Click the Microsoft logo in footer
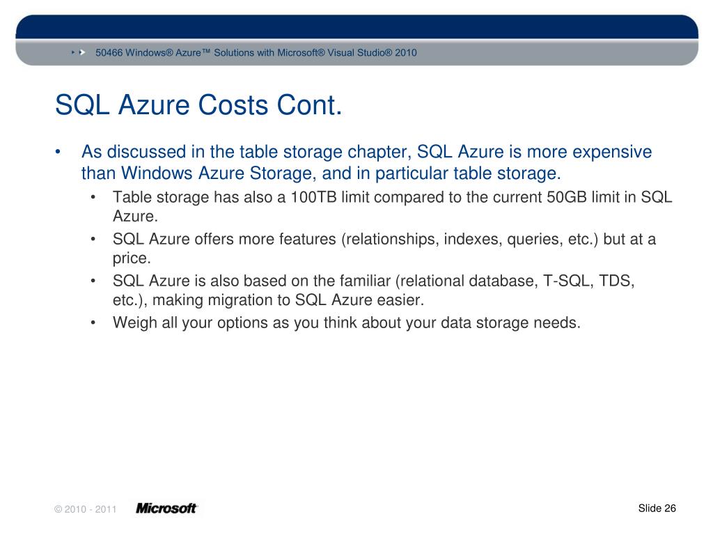 pos(166,508)
